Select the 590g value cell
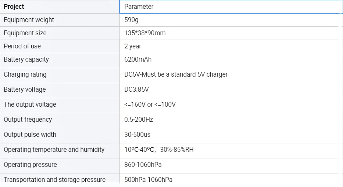This screenshot has width=343, height=187. (x=231, y=20)
